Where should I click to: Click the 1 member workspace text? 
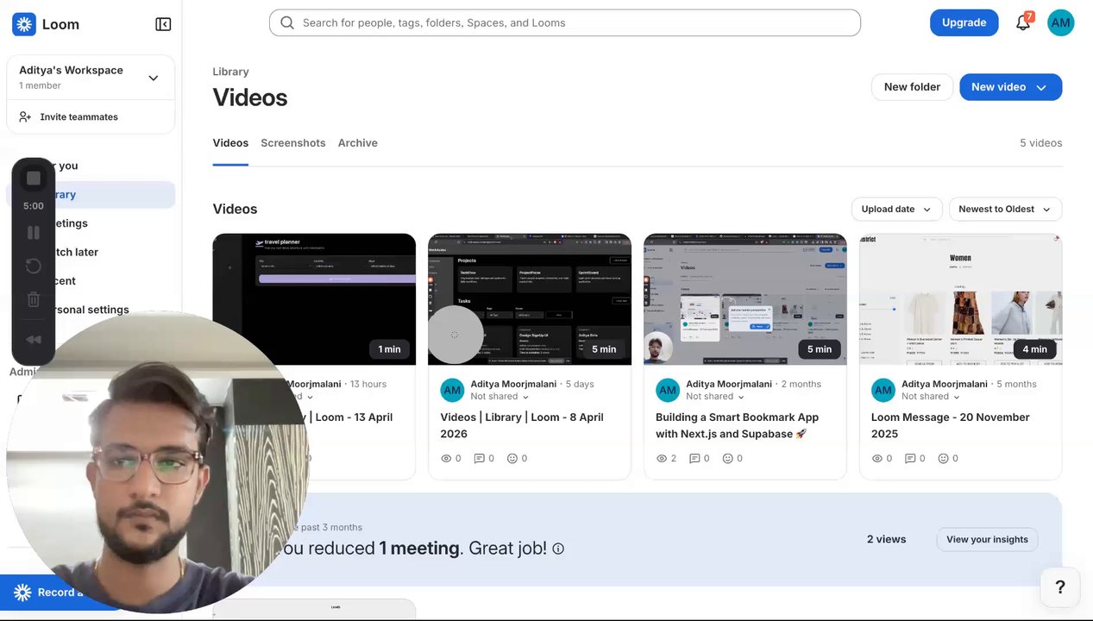pos(40,85)
